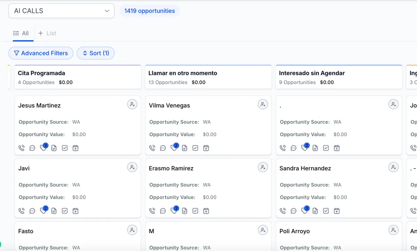Add a new List tab

click(x=47, y=33)
